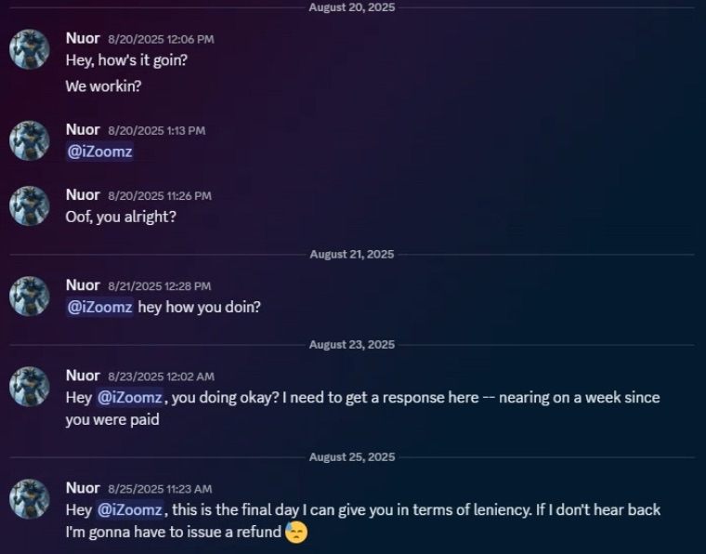The width and height of the screenshot is (706, 554).
Task: Click the sweat emoji in the refund message
Action: point(296,533)
